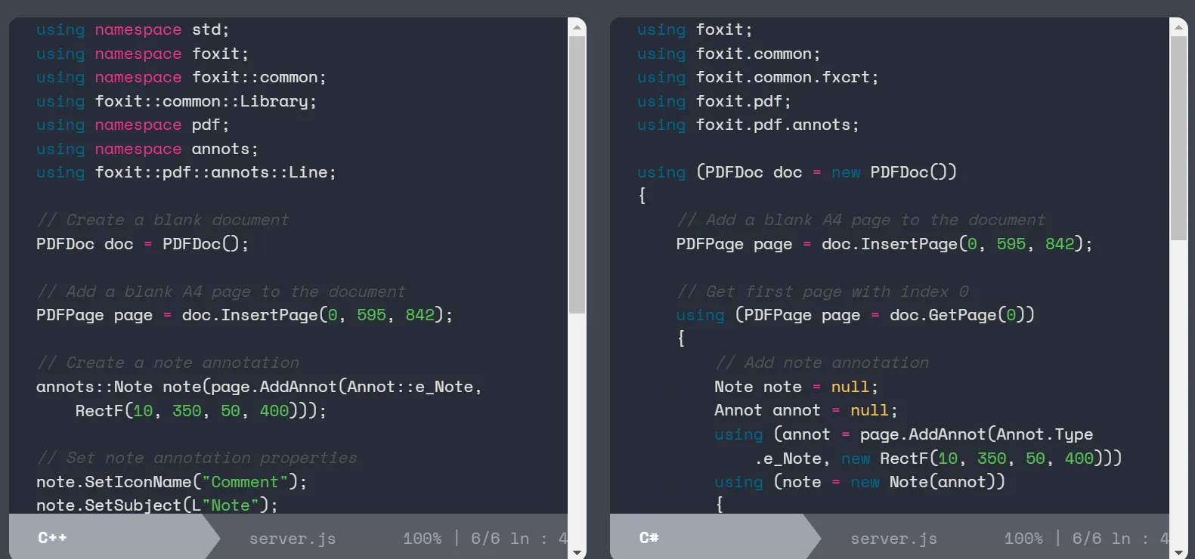Screen dimensions: 1195x559
Task: Click the C# line 'using foxit.common.fxcrt;'
Action: pyautogui.click(x=758, y=78)
